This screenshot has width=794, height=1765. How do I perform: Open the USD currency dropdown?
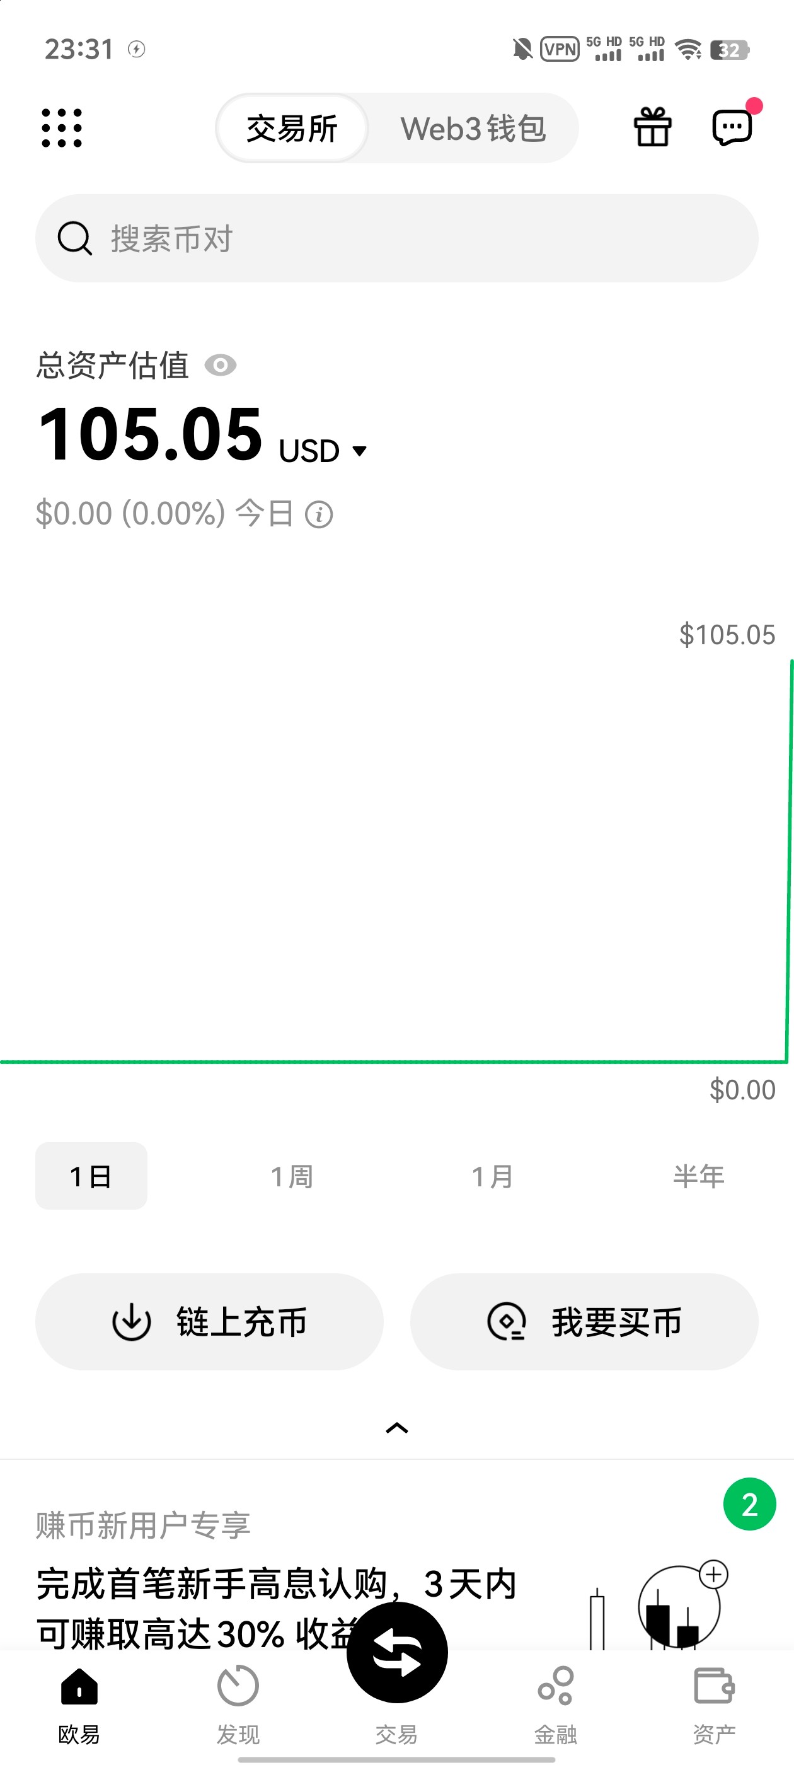point(323,451)
